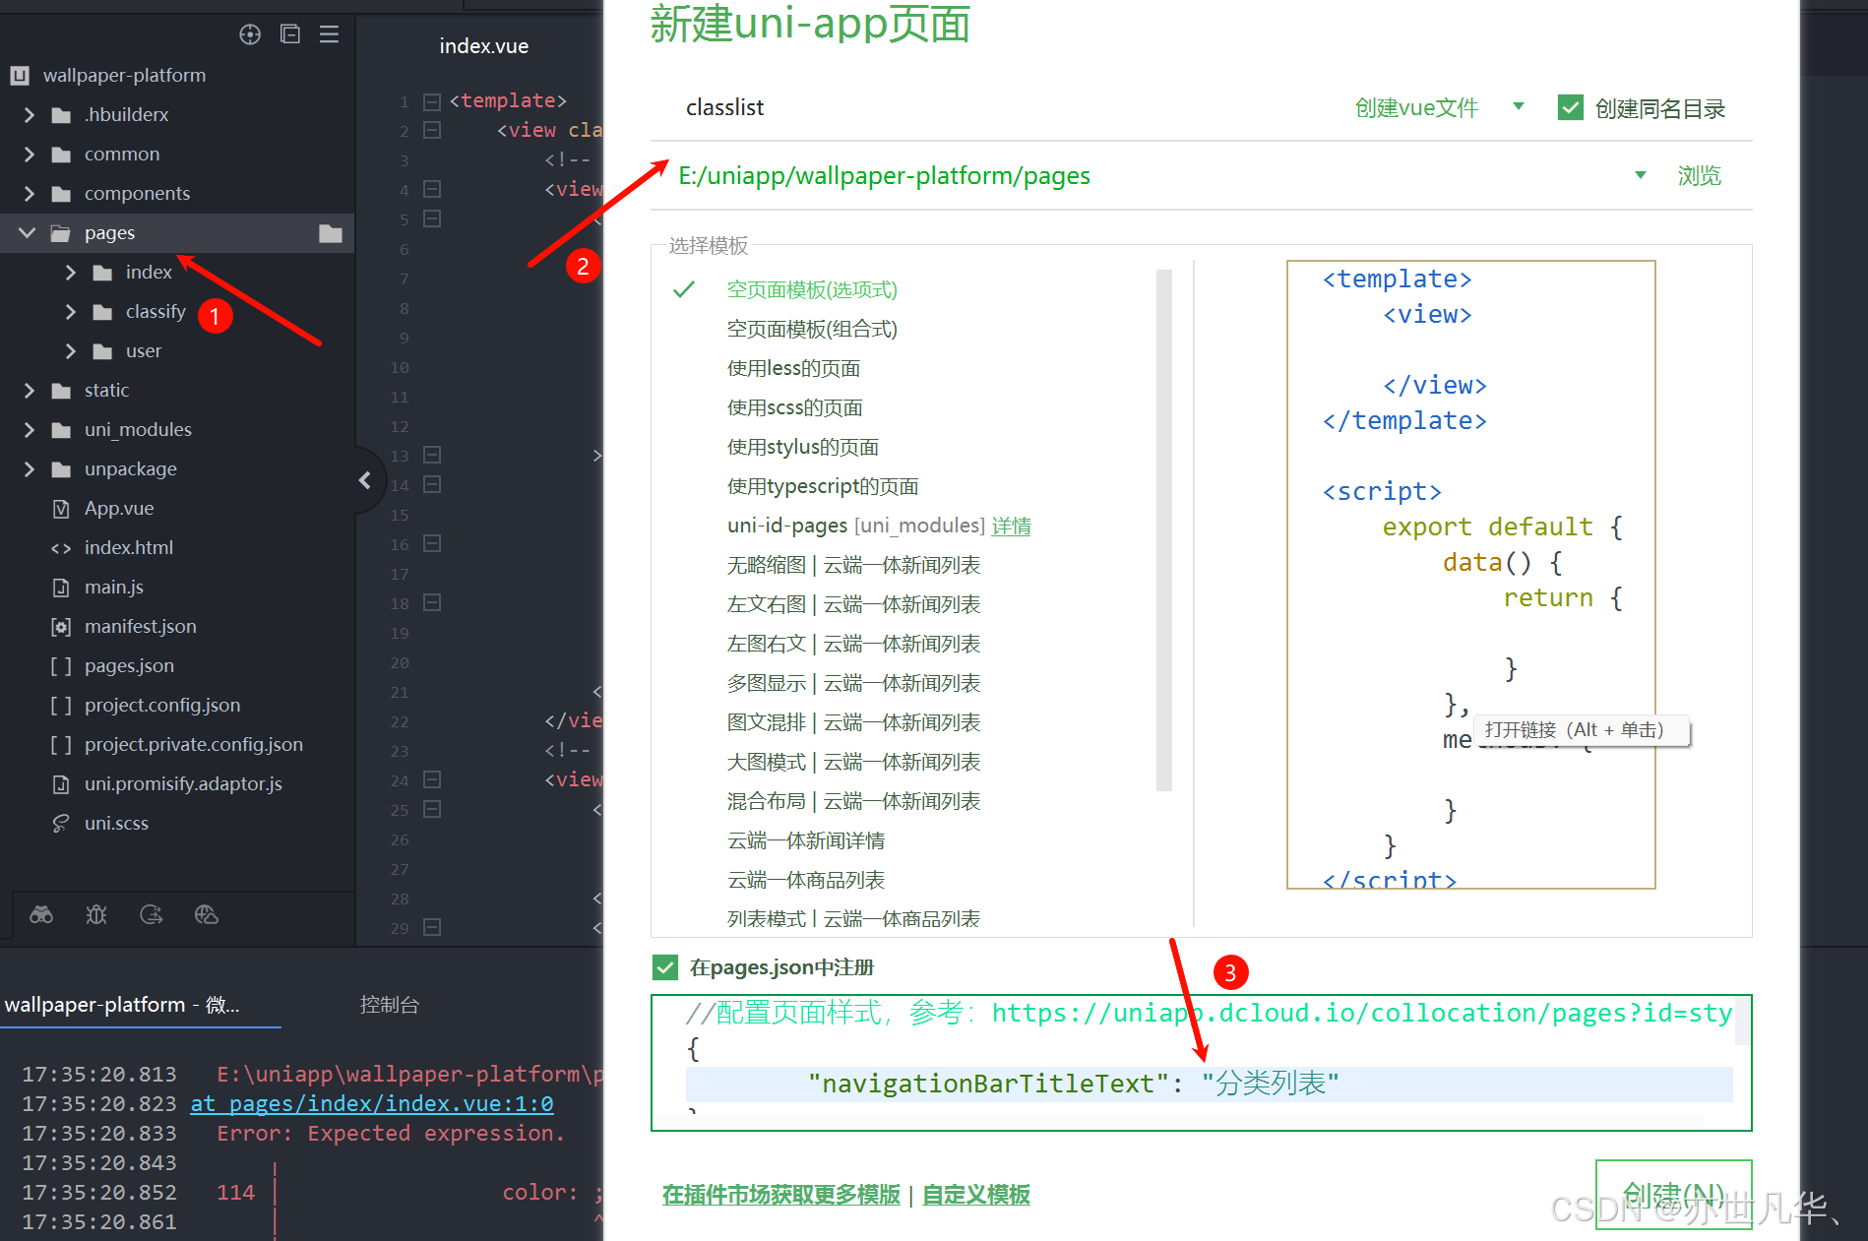This screenshot has height=1241, width=1868.
Task: Select template 空页面模板(选项式)
Action: pos(812,289)
